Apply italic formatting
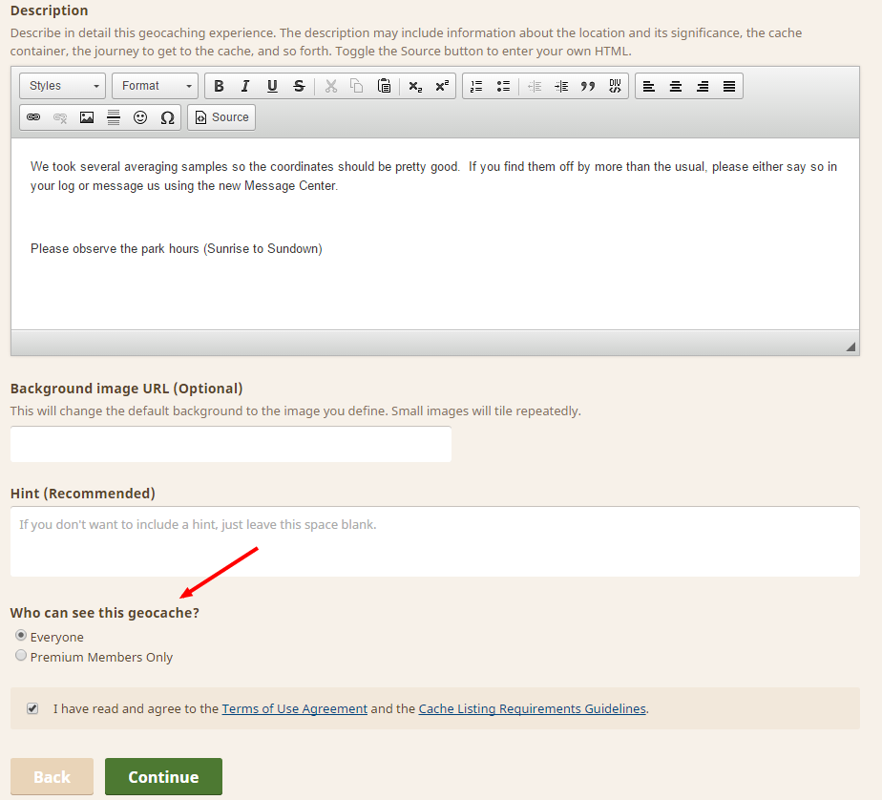882x800 pixels. [x=245, y=86]
